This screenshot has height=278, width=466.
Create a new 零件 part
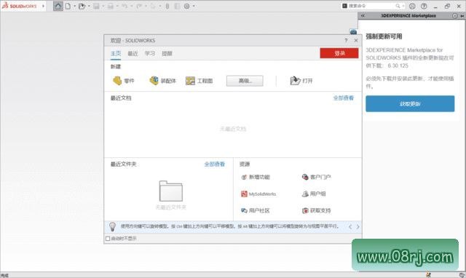[x=123, y=81]
